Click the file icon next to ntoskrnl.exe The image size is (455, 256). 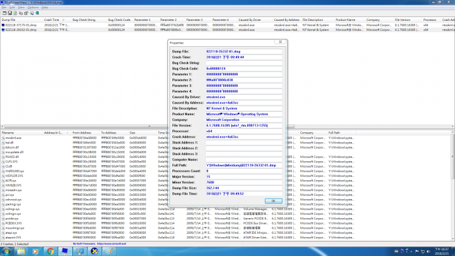(3, 138)
